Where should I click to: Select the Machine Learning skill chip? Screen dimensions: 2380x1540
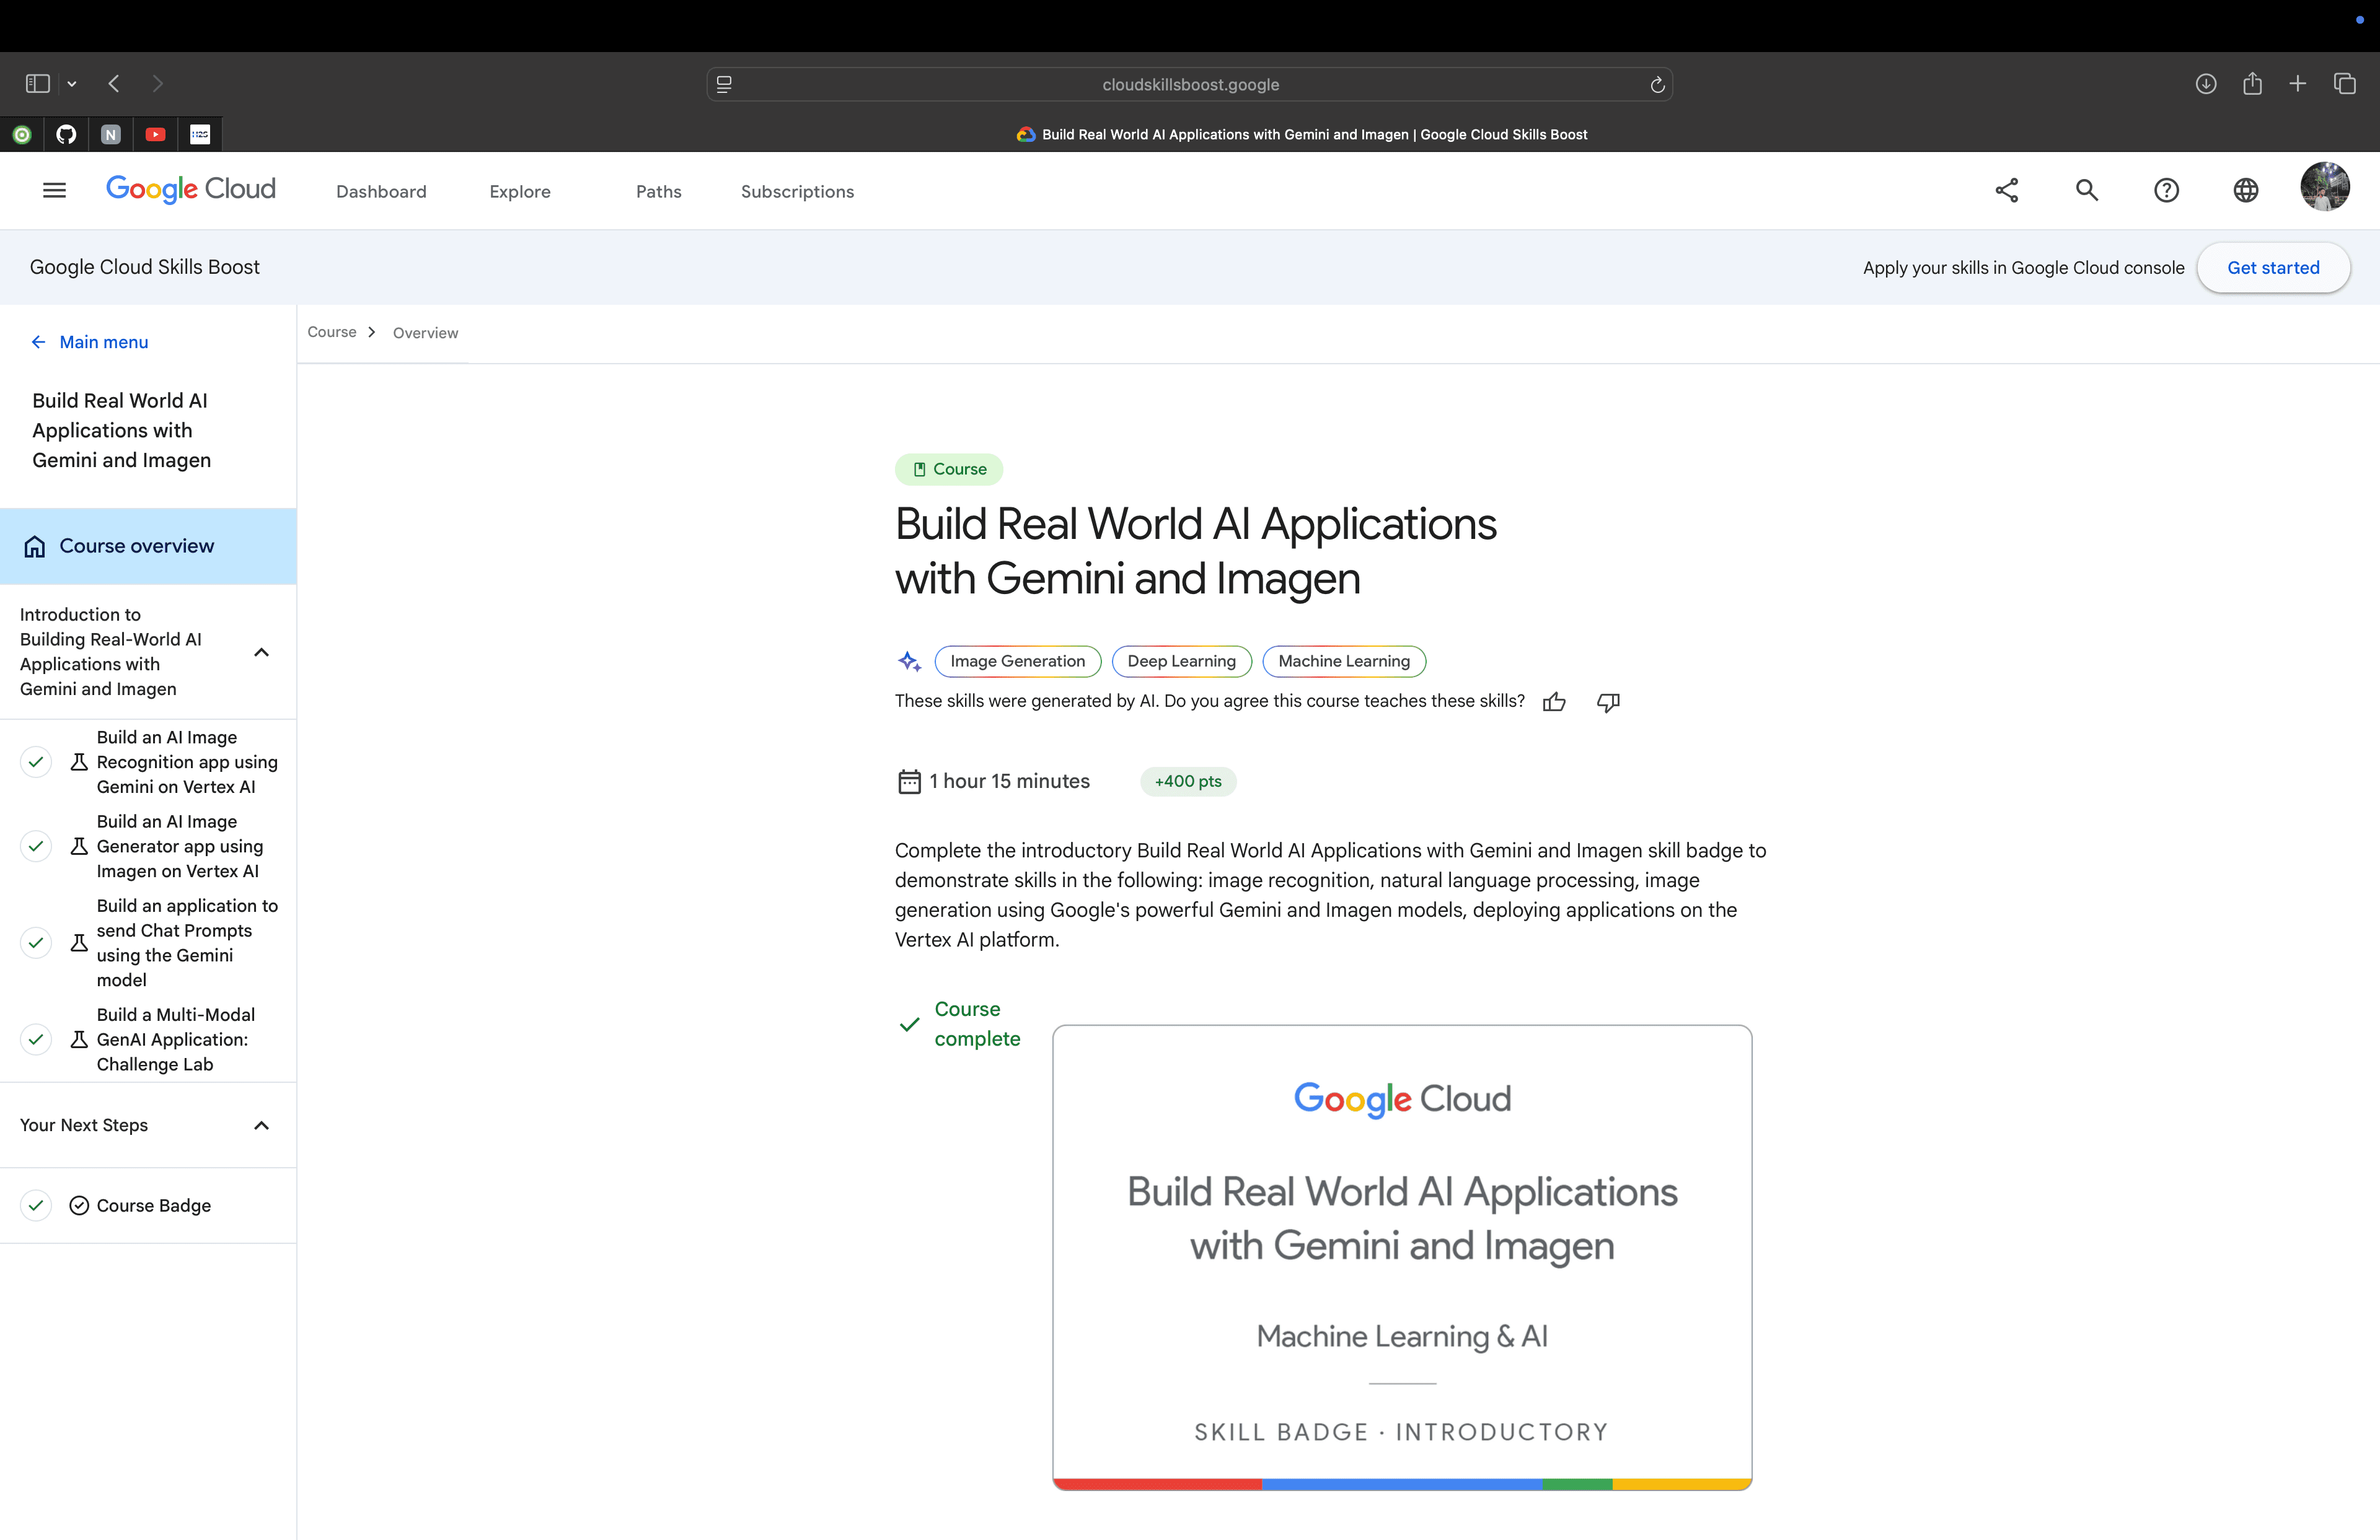[1344, 662]
